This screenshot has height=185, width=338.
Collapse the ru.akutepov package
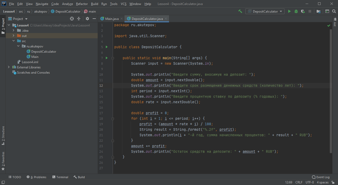18,46
